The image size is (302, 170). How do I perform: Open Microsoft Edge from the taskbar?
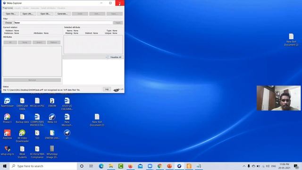click(101, 166)
